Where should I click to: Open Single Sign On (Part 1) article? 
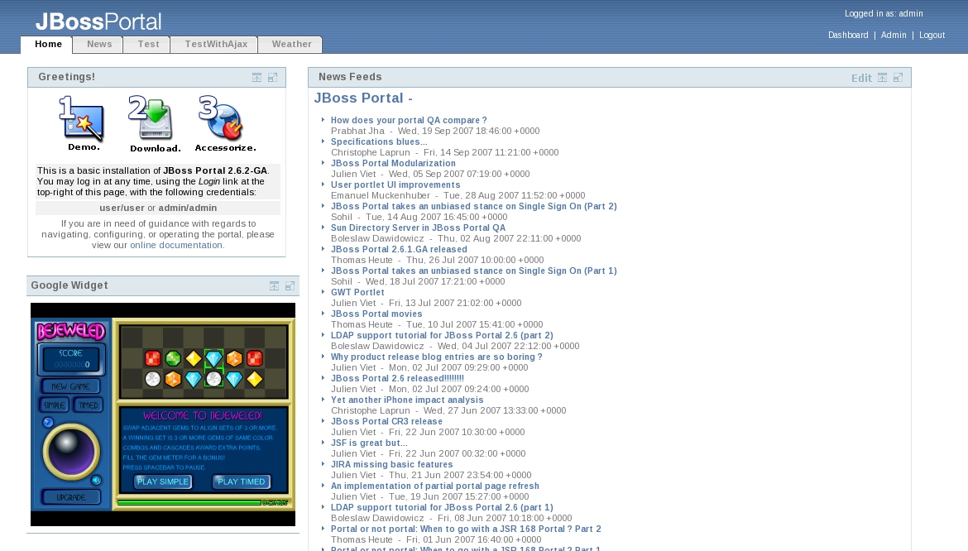click(473, 271)
